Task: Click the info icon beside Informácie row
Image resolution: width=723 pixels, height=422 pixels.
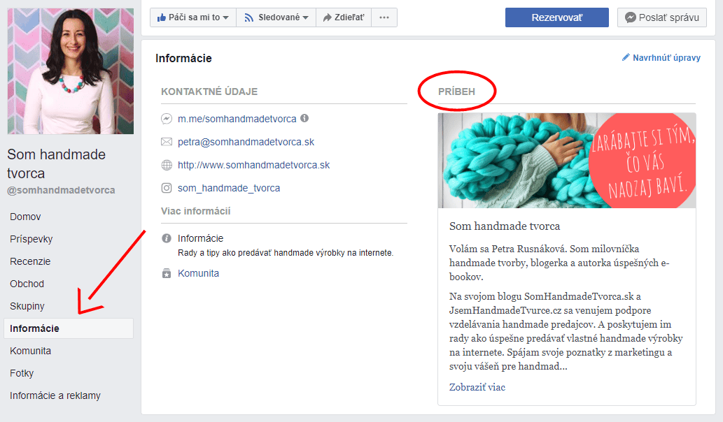Action: (167, 238)
